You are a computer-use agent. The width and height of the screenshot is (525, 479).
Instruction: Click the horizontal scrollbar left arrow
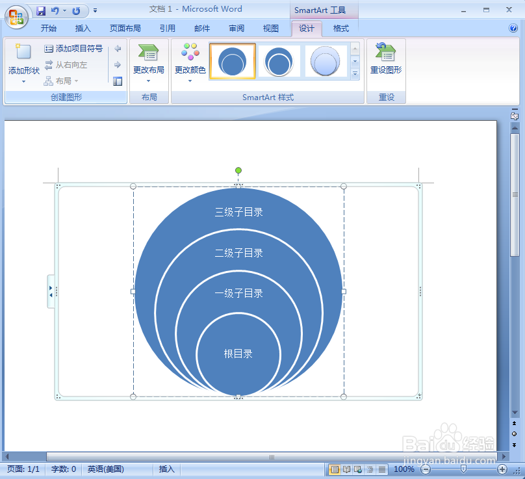pos(7,456)
